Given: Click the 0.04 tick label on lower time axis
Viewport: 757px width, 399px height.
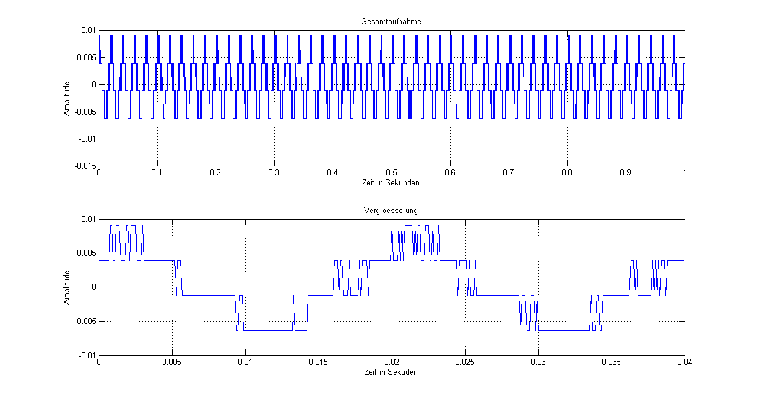Looking at the screenshot, I should [684, 363].
